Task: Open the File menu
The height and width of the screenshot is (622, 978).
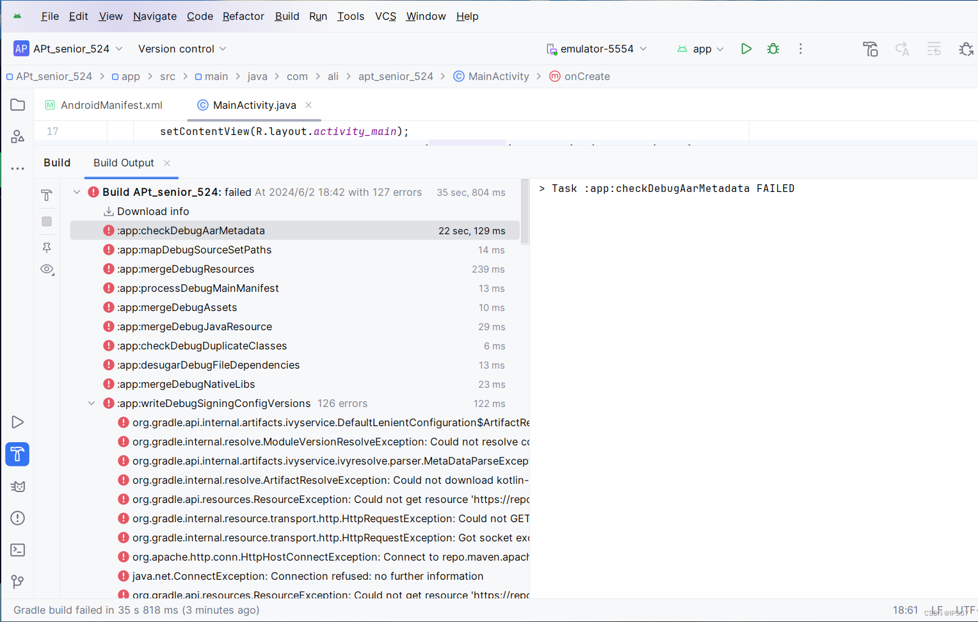Action: 50,16
